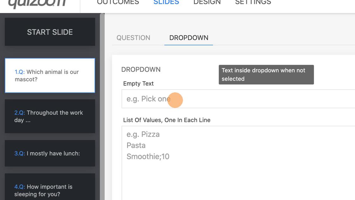Click the DROPDOWN section heading
The image size is (355, 200).
[x=141, y=70]
